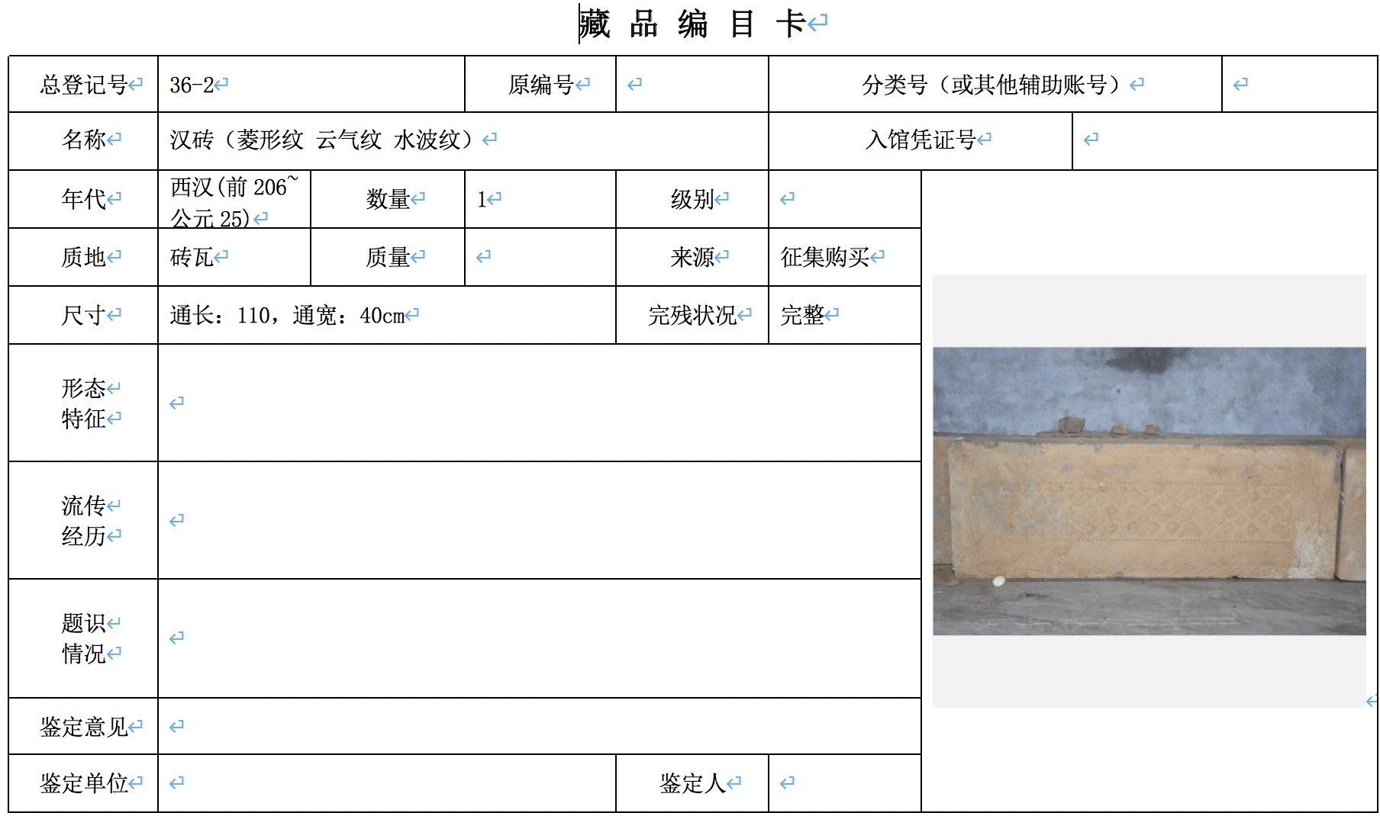Select the 鉴定单位 label cell
Image resolution: width=1380 pixels, height=816 pixels.
83,783
